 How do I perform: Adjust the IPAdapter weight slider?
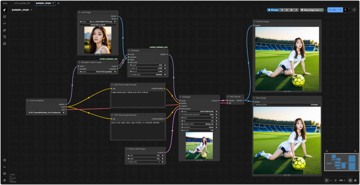148,65
